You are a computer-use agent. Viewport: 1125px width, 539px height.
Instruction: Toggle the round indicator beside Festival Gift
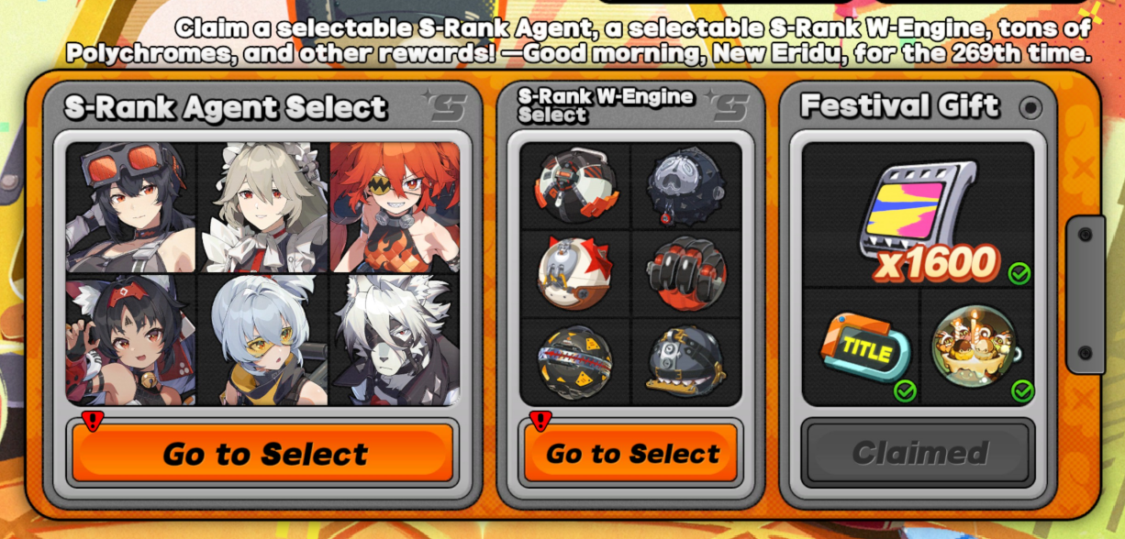pyautogui.click(x=1031, y=107)
